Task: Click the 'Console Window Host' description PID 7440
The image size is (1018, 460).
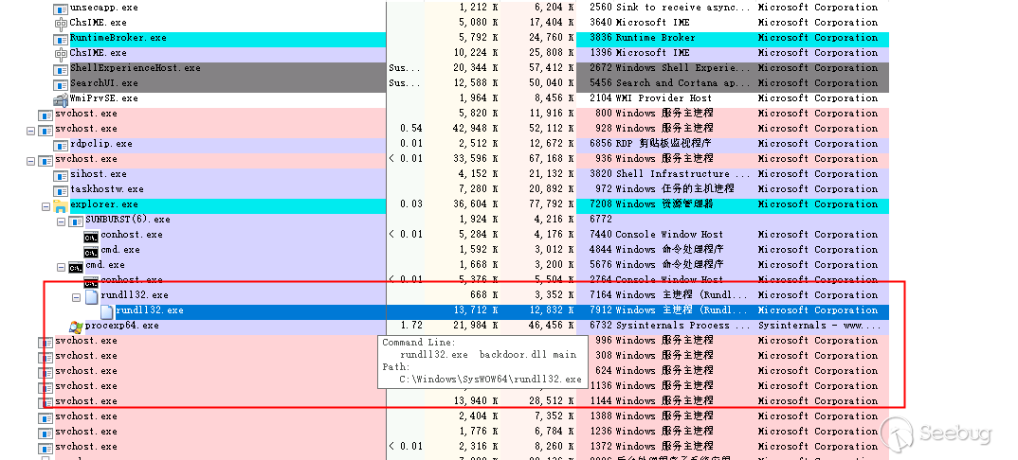Action: click(x=669, y=235)
